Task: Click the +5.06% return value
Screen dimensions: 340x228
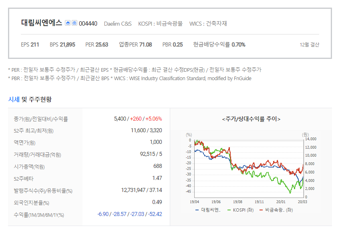Action: coord(154,119)
